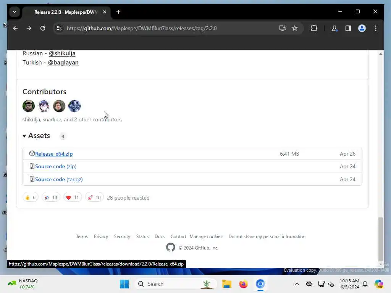
Task: Go back to the previous page
Action: tap(15, 28)
